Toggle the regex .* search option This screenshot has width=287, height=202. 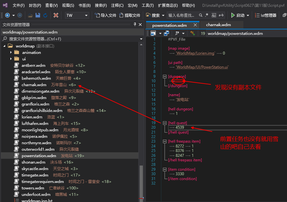pyautogui.click(x=207, y=15)
